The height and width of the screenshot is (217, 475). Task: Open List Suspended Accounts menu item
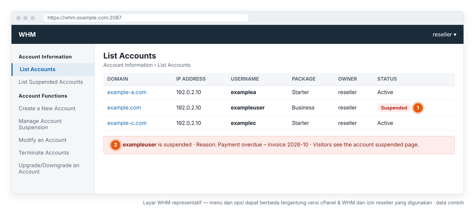[x=51, y=82]
